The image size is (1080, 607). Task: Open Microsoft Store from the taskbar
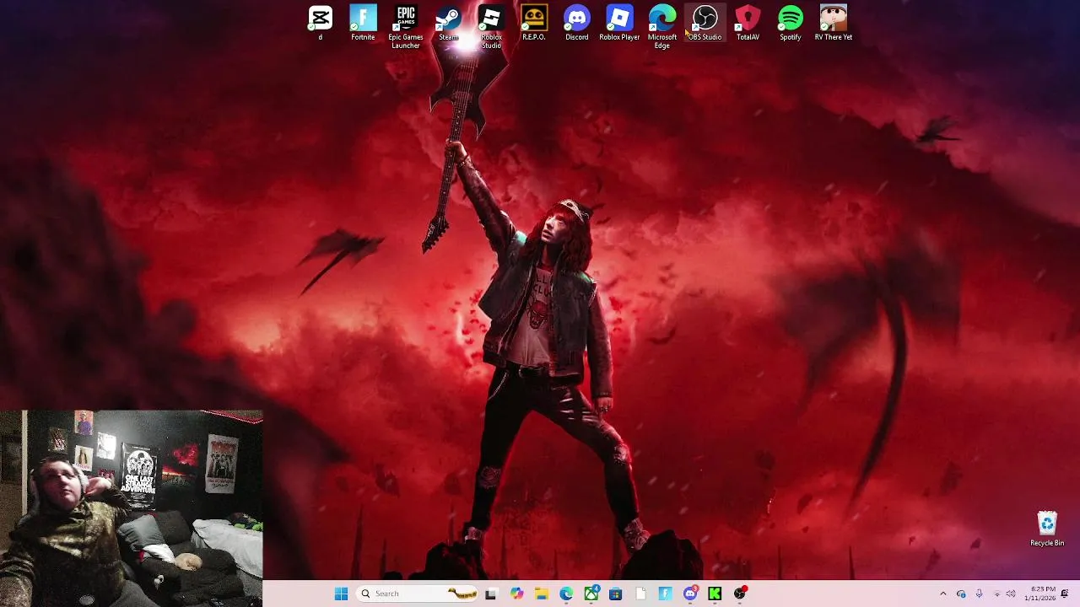click(x=615, y=594)
